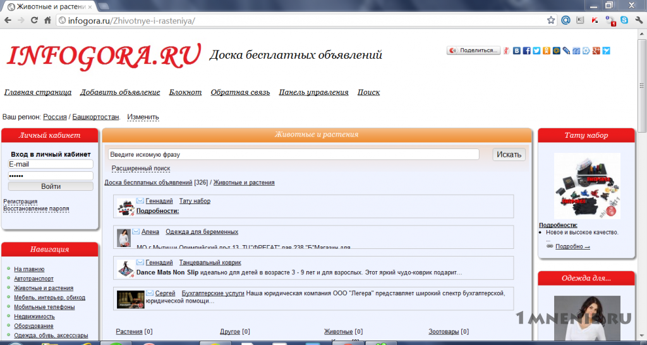Image resolution: width=647 pixels, height=345 pixels.
Task: Open Обратная связь menu item
Action: [x=240, y=92]
